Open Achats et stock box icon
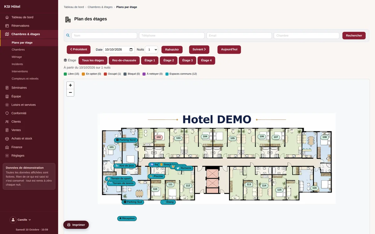 (x=7, y=139)
